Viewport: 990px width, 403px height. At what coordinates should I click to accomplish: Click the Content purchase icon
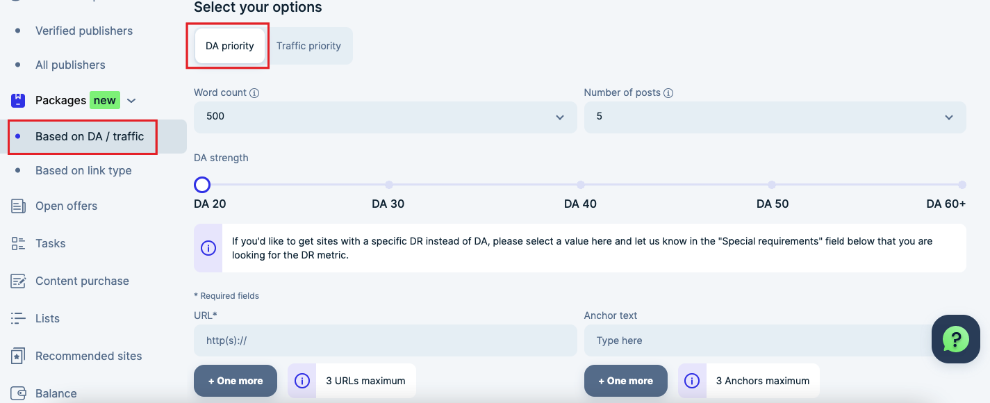point(18,281)
